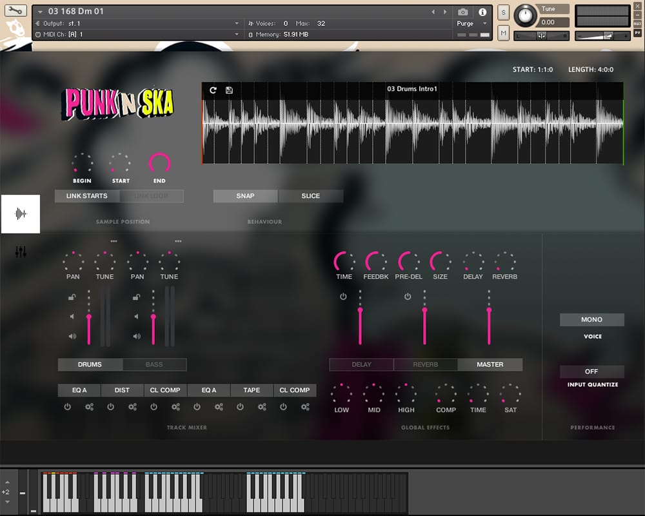Open the instrument name dropdown arrow

41,12
